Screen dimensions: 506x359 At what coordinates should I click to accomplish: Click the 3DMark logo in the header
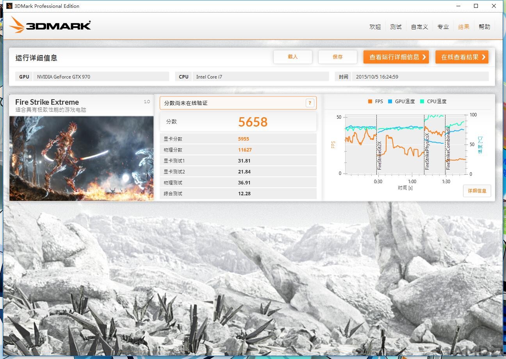coord(50,25)
